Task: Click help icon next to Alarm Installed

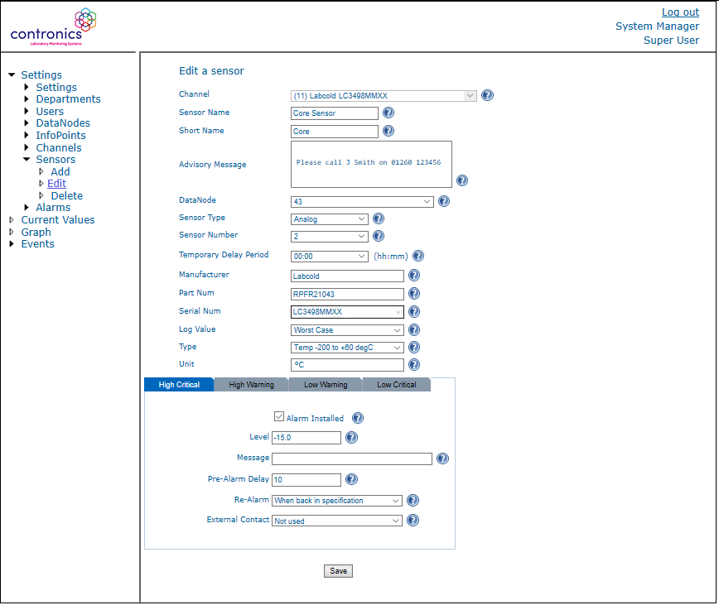Action: (358, 418)
